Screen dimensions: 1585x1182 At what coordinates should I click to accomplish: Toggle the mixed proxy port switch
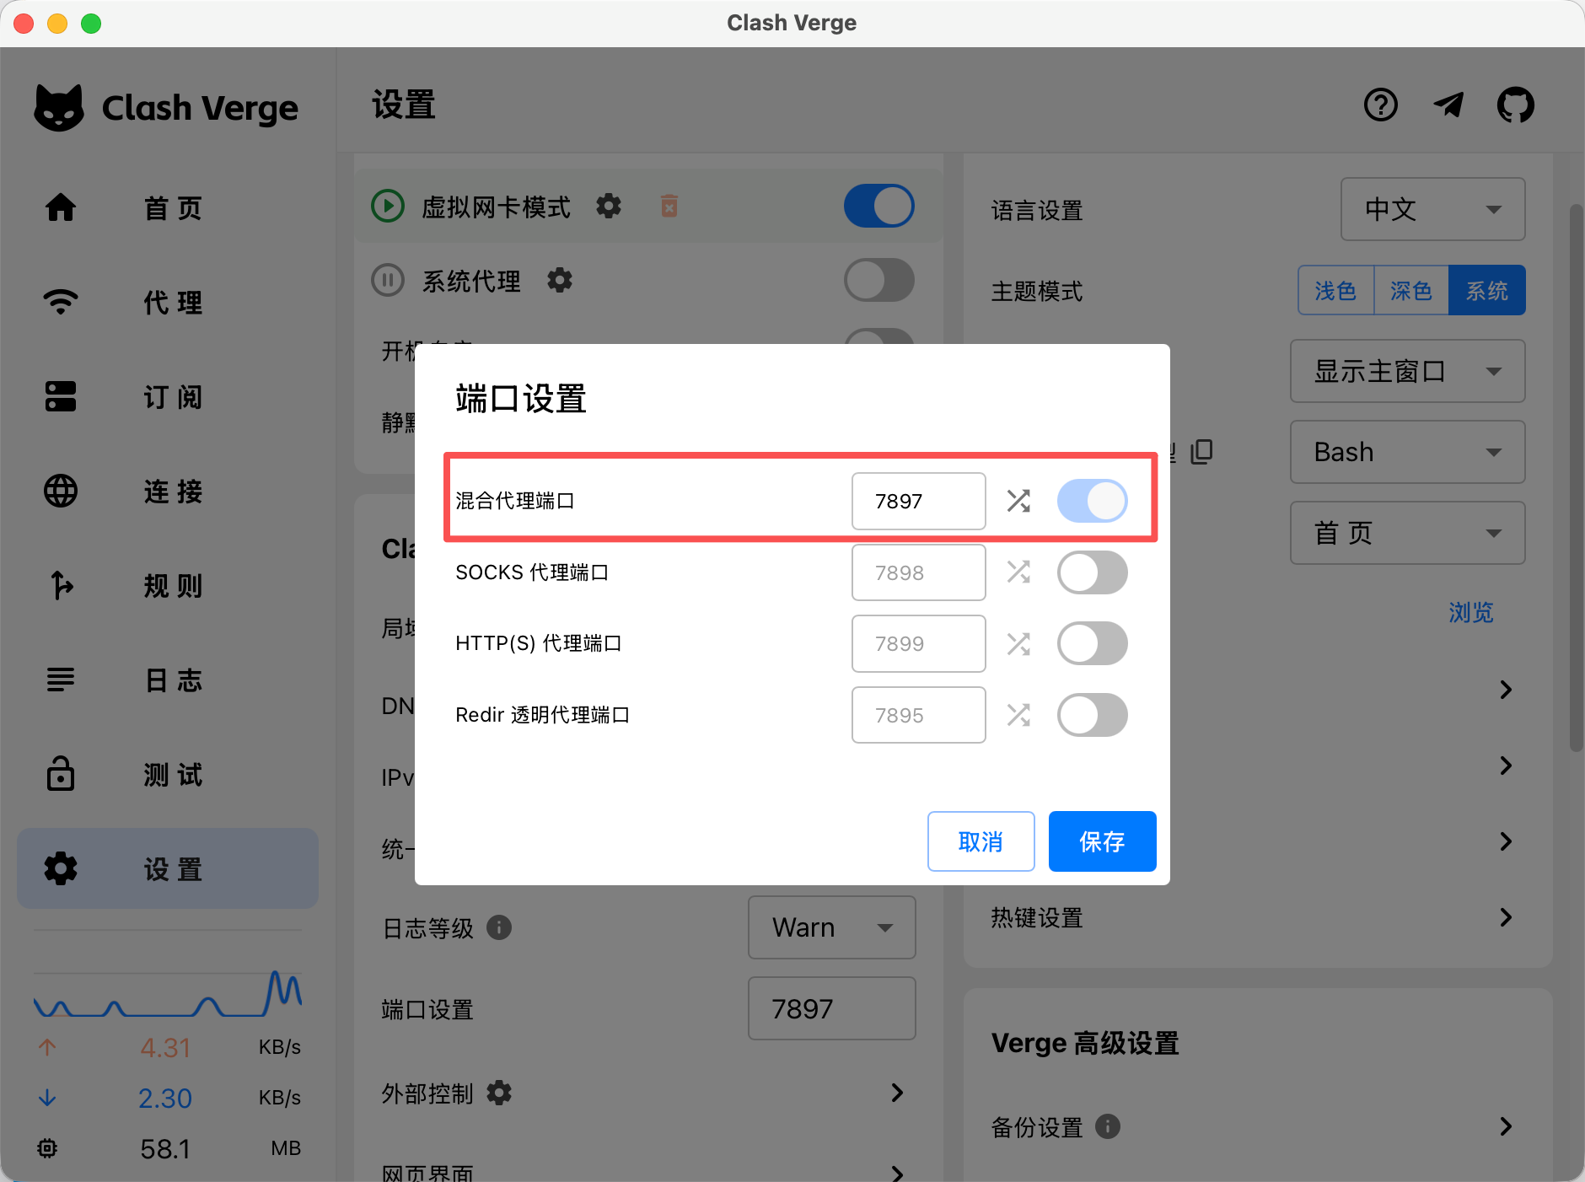pos(1092,501)
